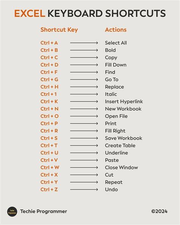Click the Ctrl + Z shortcut key
This screenshot has width=180, height=225.
tap(49, 189)
